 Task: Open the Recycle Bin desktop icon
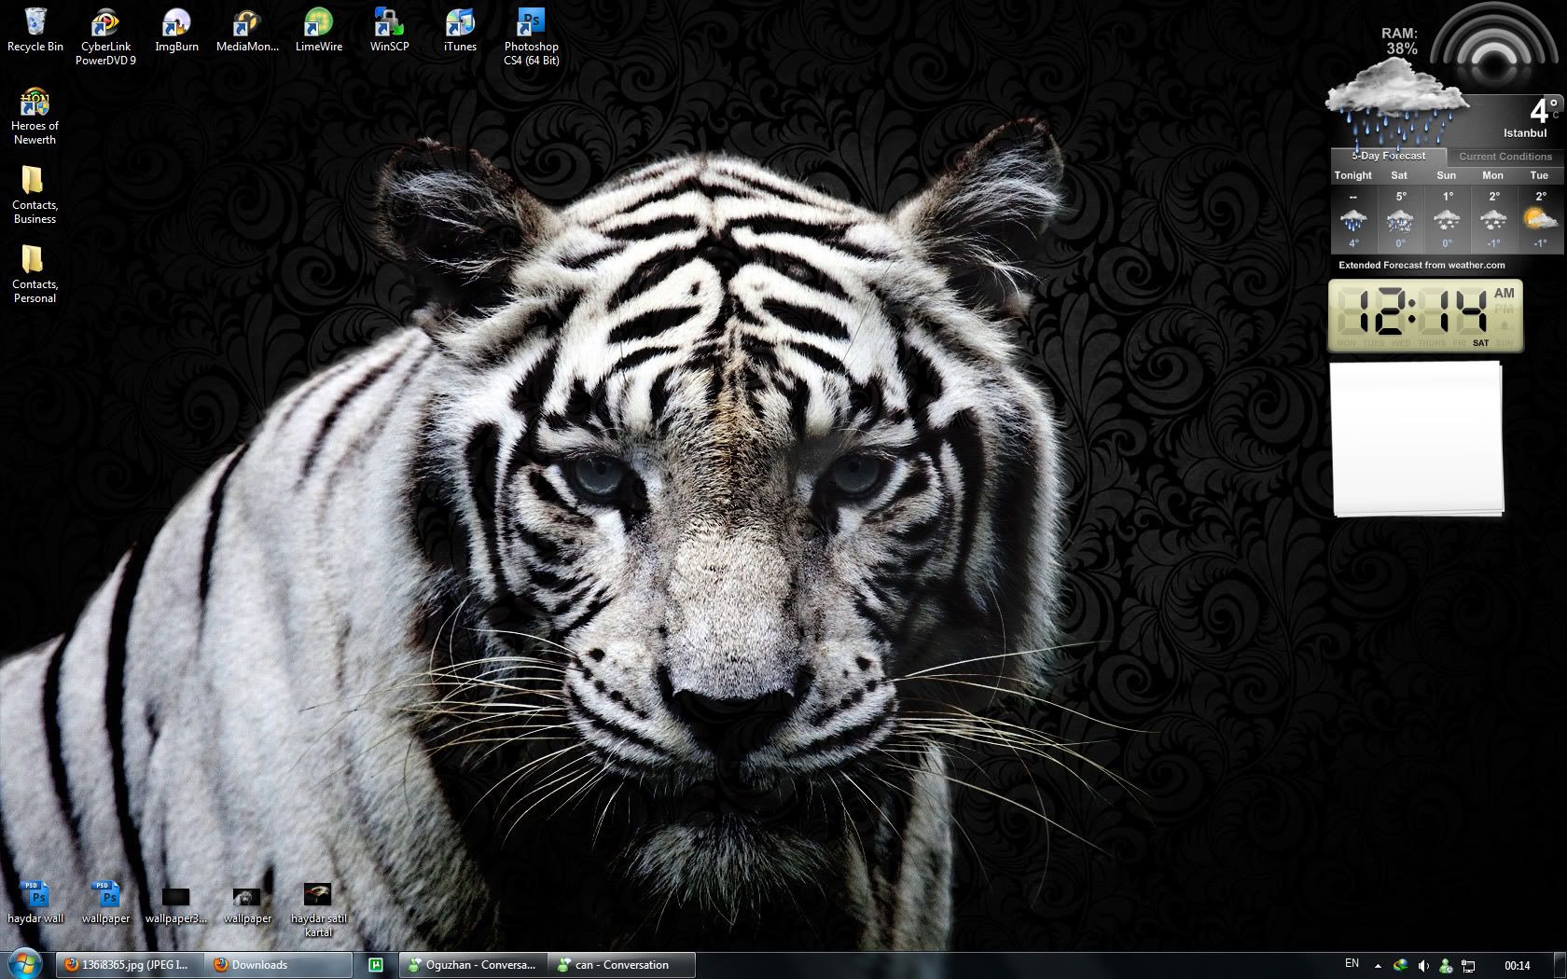pyautogui.click(x=35, y=23)
